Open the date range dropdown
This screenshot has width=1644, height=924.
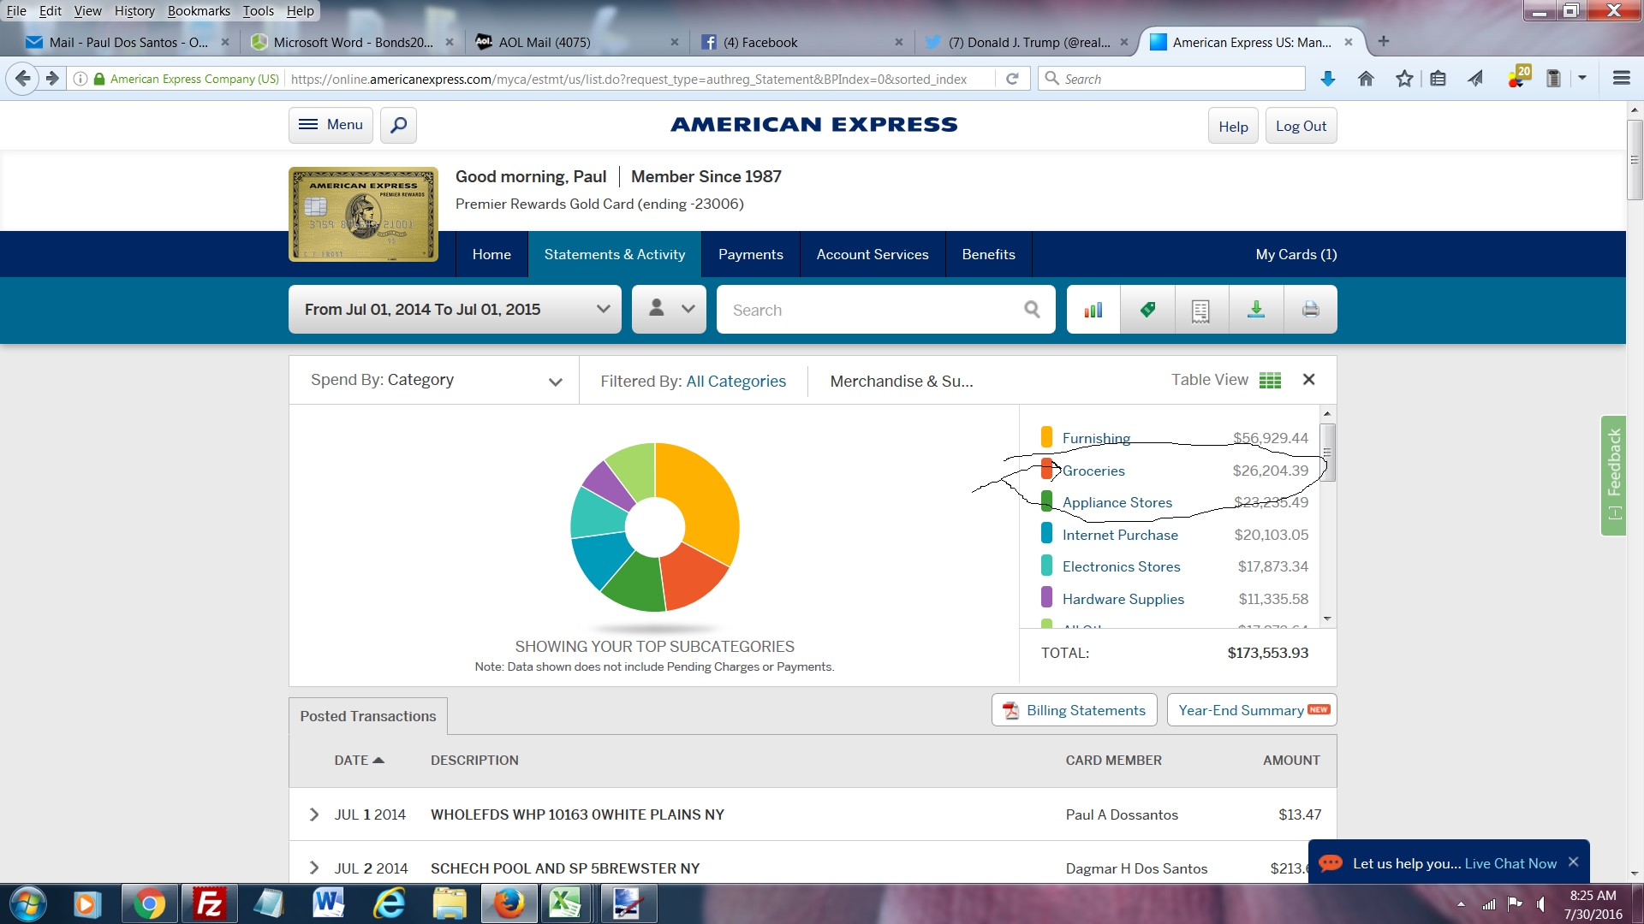(455, 310)
